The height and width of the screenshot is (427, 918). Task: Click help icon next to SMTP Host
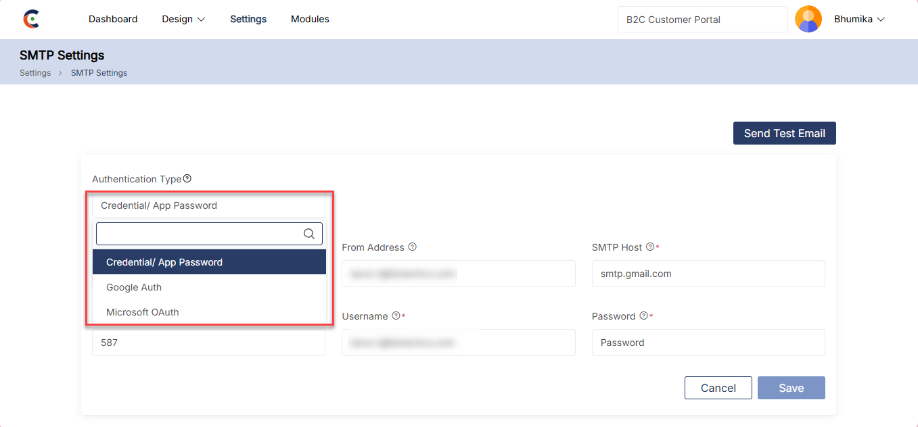(650, 247)
